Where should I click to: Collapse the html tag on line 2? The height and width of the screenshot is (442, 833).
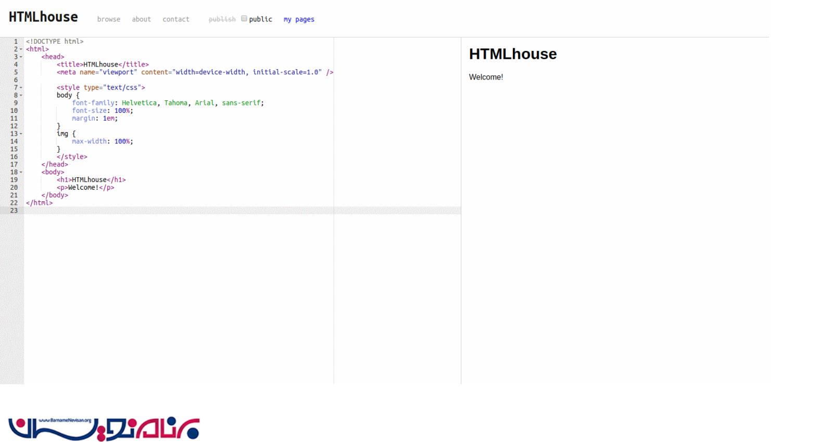21,49
